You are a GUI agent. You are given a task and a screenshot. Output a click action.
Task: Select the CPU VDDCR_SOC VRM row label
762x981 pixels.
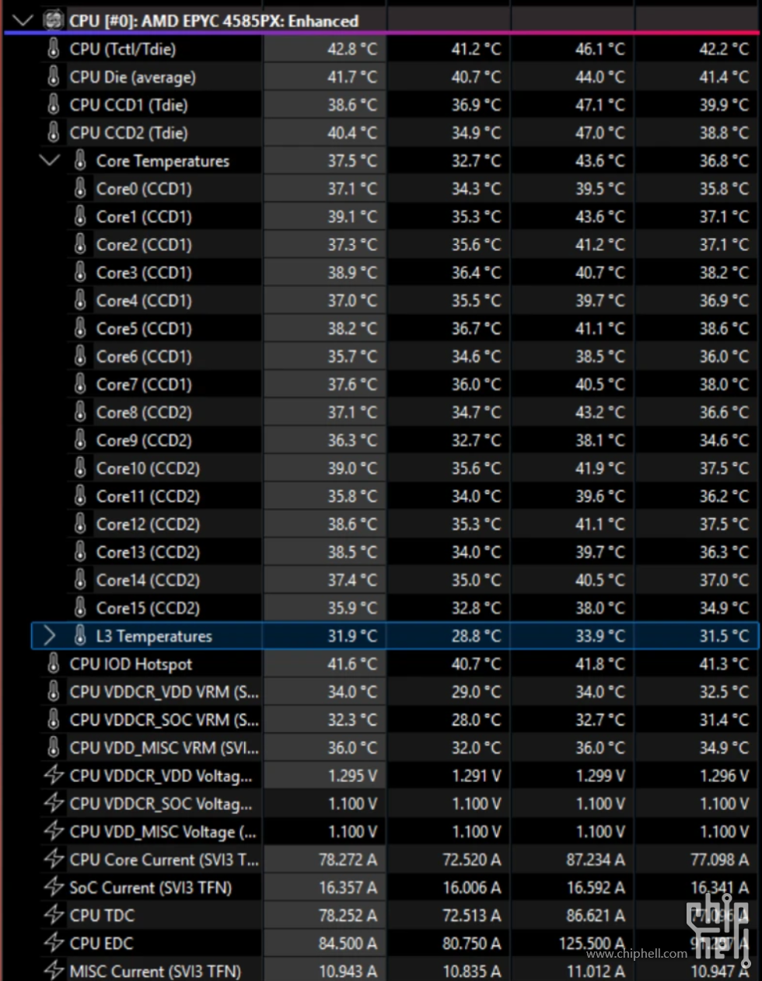point(164,721)
